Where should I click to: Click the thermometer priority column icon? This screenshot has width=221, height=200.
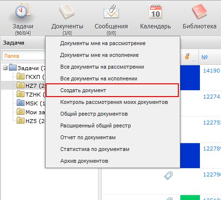point(187,56)
